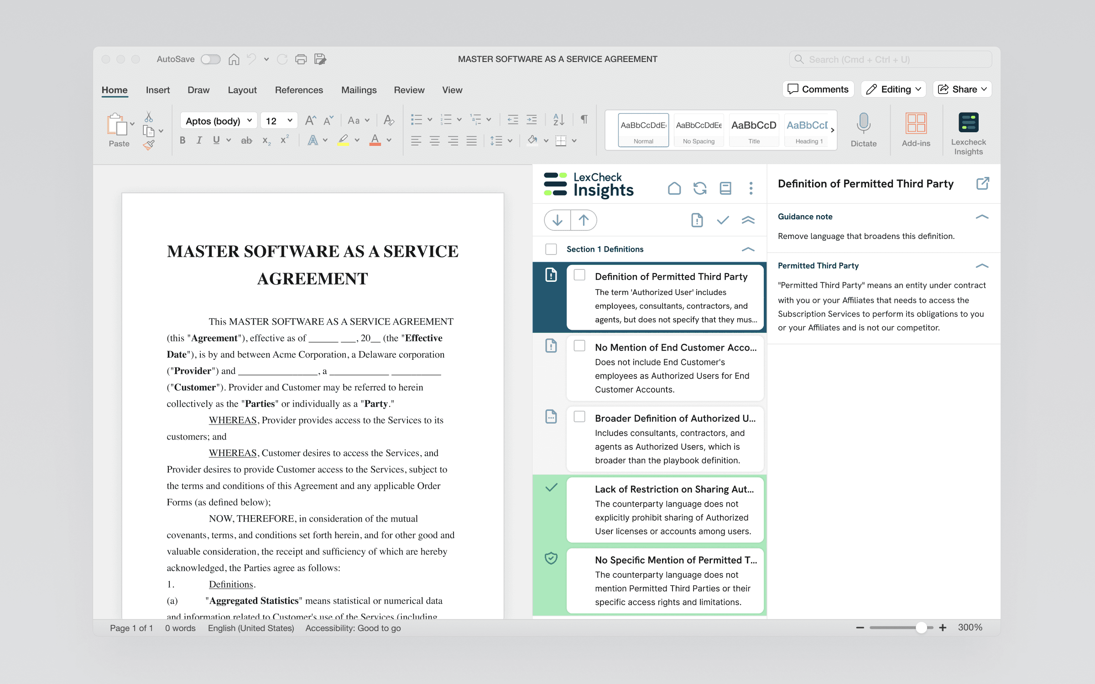Toggle the AutoSave switch

[211, 59]
